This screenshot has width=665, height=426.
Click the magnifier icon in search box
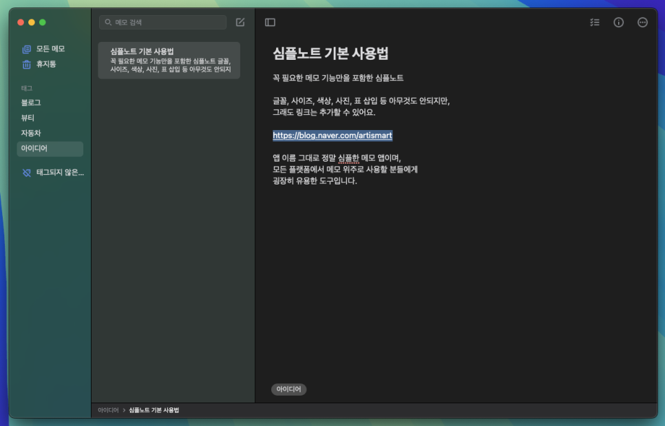pos(108,22)
